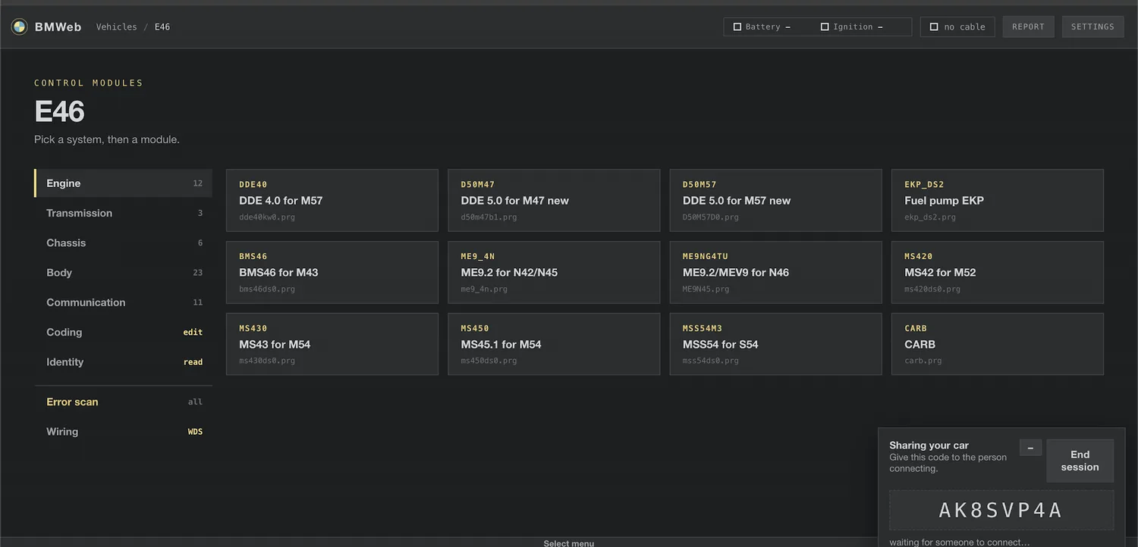
Task: Minimize the Sharing your car panel
Action: tap(1030, 448)
